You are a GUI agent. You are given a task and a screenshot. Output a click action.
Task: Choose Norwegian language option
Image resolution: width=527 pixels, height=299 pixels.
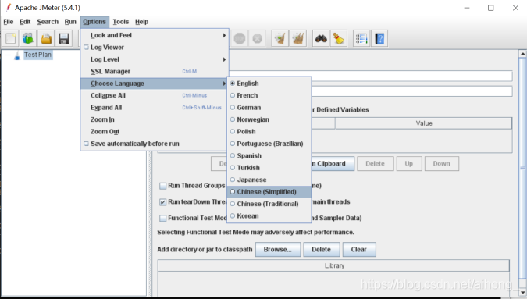pos(269,119)
